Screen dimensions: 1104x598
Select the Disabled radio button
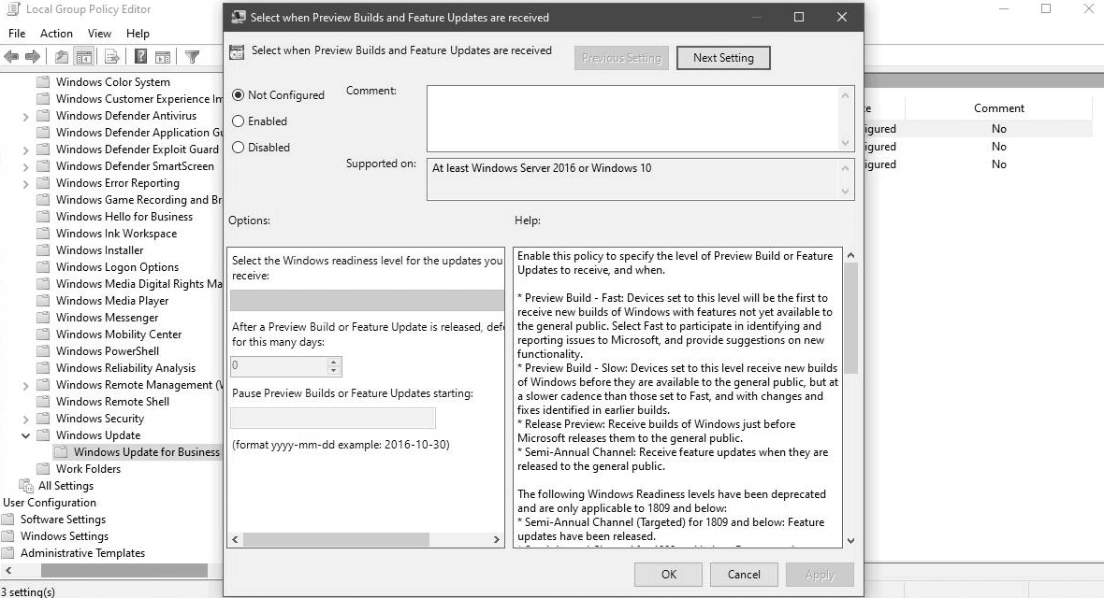pos(238,147)
